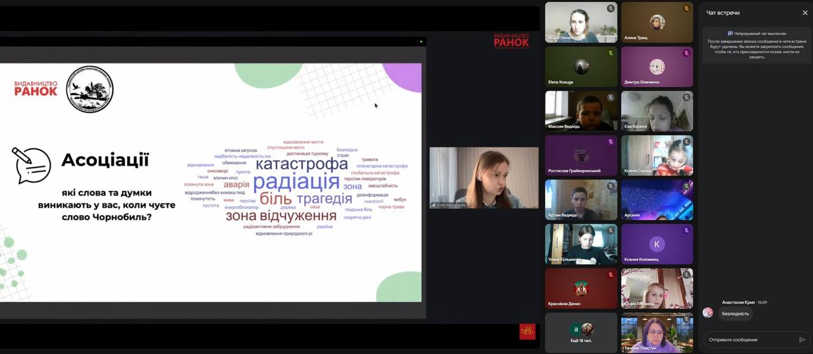This screenshot has height=354, width=813.
Task: Click Мария's muted microphone icon
Action: pyautogui.click(x=610, y=9)
